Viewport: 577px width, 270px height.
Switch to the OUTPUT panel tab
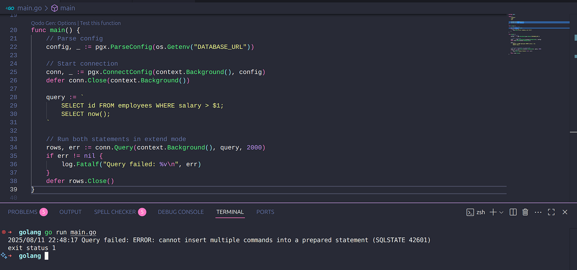[70, 212]
